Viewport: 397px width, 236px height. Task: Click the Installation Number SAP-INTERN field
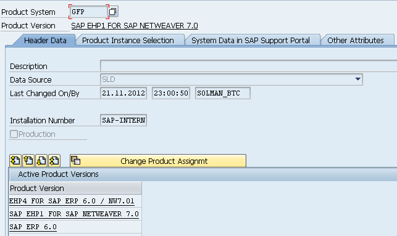pyautogui.click(x=123, y=120)
